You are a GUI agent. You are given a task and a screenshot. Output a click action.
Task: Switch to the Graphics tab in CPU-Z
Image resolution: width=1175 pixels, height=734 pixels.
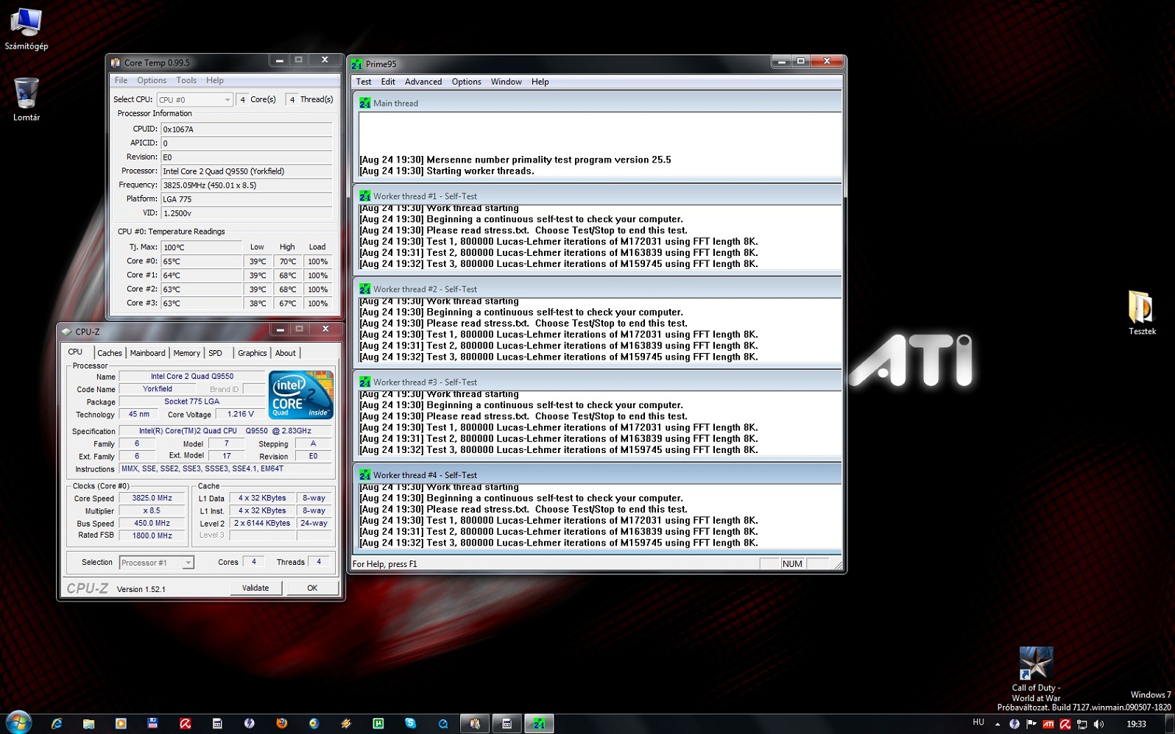click(252, 353)
